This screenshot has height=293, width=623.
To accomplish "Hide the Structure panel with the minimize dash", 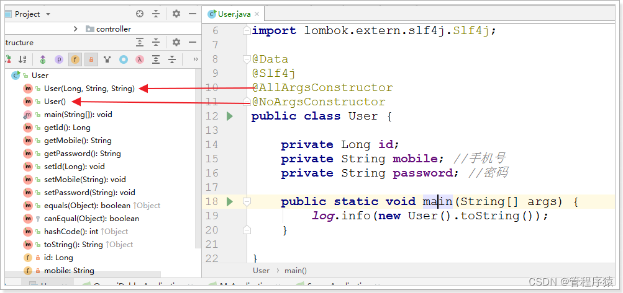I will click(x=193, y=42).
